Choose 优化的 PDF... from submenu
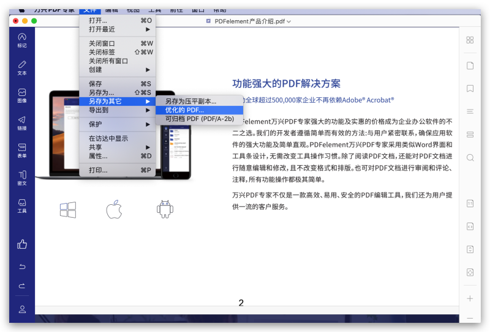Screen dimensions: 490x332 click(x=200, y=110)
